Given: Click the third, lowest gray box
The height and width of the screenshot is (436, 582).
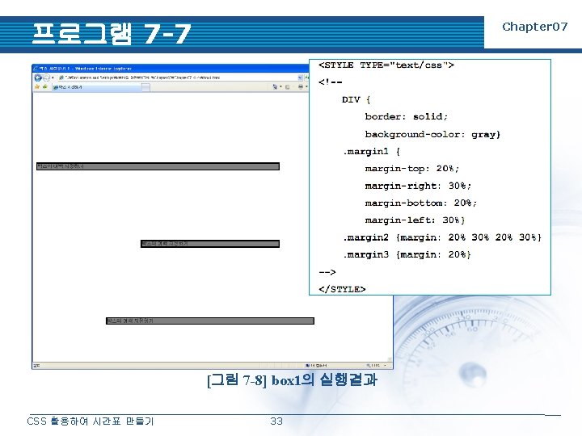Looking at the screenshot, I should coord(210,321).
